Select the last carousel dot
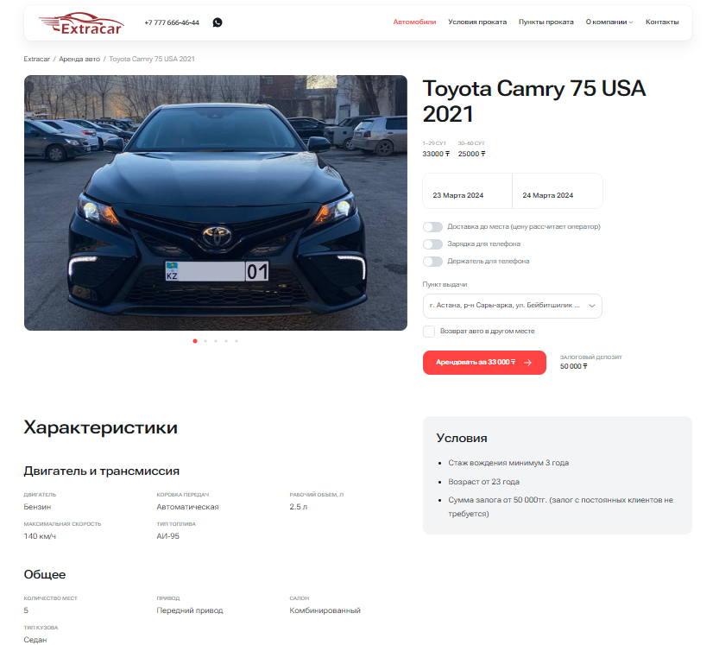719x645 pixels. [x=237, y=341]
